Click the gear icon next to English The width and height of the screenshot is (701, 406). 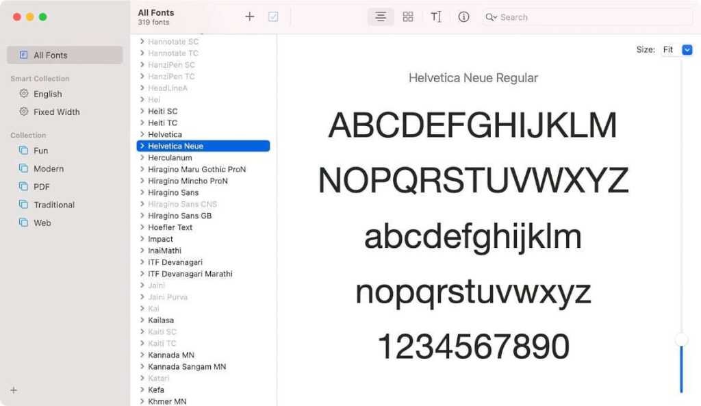point(24,93)
